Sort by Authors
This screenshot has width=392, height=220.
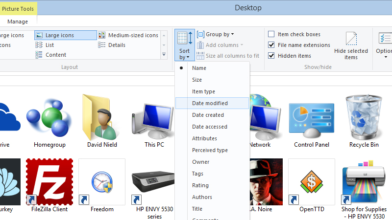tap(212, 197)
